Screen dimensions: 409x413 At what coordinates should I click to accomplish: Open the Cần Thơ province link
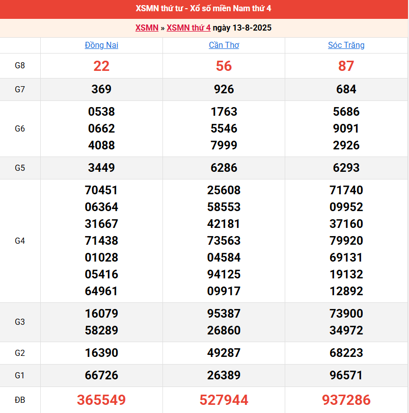tap(224, 45)
